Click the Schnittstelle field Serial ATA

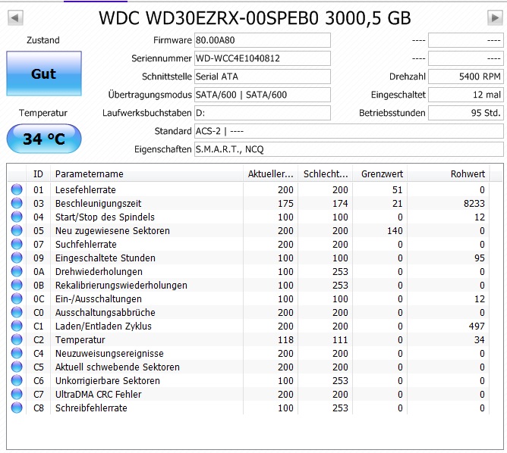[x=263, y=77]
